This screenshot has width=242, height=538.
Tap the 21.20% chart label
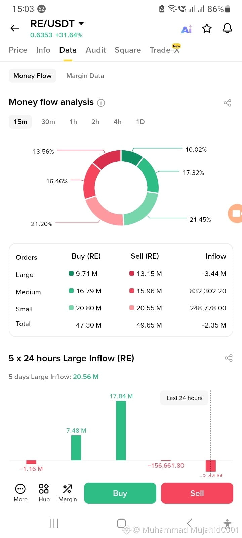pos(42,224)
